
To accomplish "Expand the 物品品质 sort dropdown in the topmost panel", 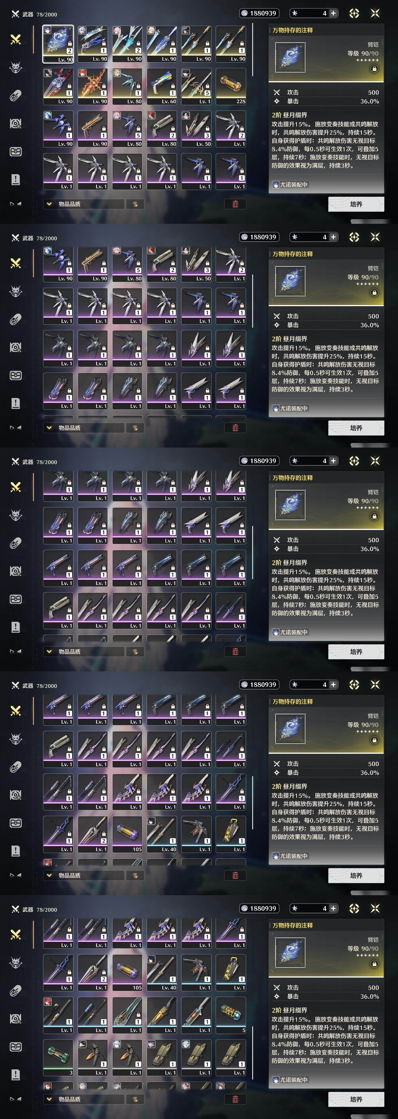I will point(84,204).
